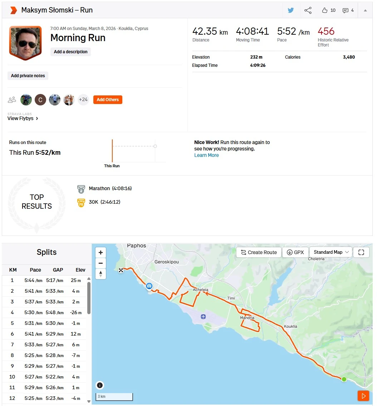The image size is (377, 406).
Task: Play the route animation
Action: coord(363,396)
